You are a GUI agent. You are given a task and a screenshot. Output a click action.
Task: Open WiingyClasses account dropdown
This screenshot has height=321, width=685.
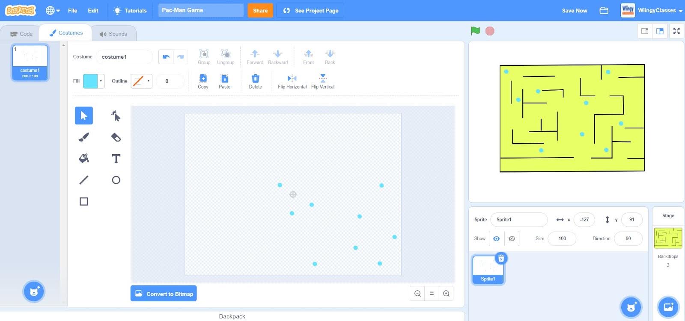(x=652, y=10)
